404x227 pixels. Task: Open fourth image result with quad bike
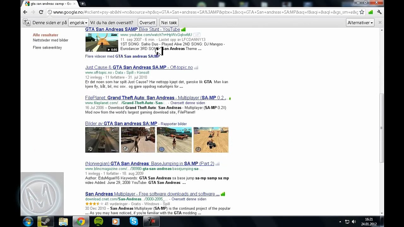click(211, 140)
